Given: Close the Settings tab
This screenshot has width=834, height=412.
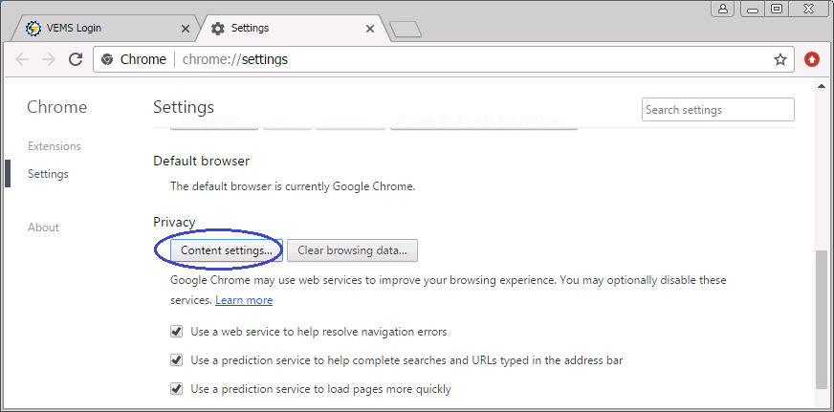Looking at the screenshot, I should click(370, 29).
